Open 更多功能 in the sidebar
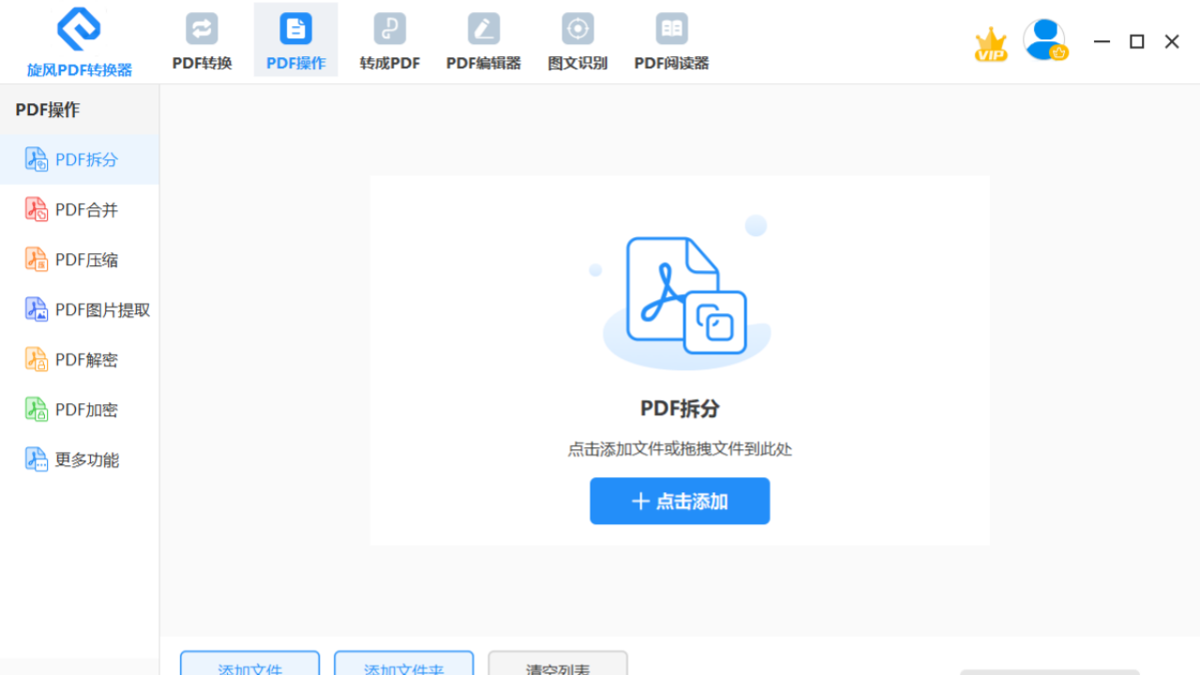This screenshot has height=675, width=1200. (x=87, y=458)
